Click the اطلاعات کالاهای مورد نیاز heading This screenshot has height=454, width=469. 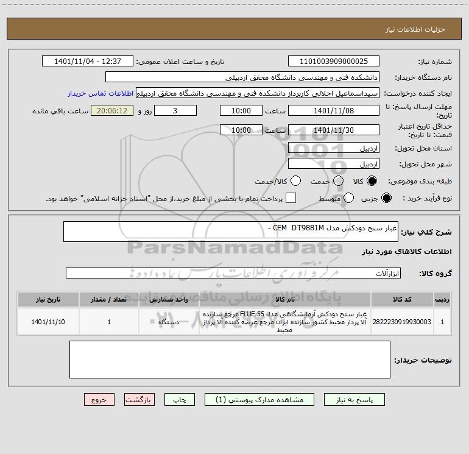coord(406,252)
